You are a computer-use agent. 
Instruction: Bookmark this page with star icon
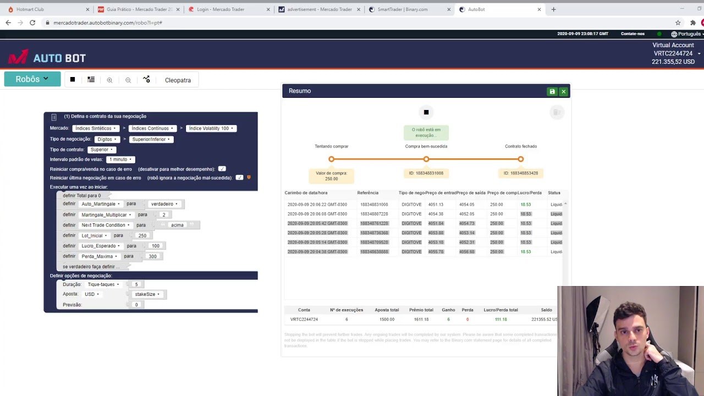point(678,23)
